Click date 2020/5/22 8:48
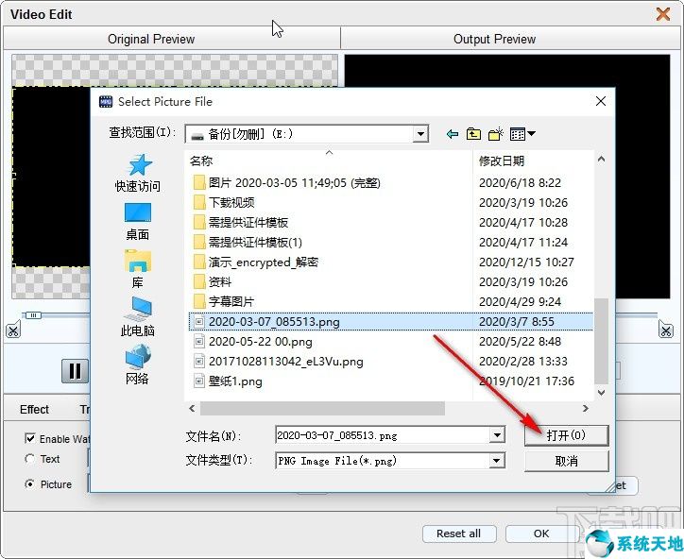Image resolution: width=684 pixels, height=559 pixels. point(520,342)
